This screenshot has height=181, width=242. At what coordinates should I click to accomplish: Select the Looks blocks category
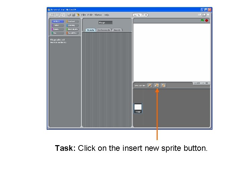pos(57,25)
